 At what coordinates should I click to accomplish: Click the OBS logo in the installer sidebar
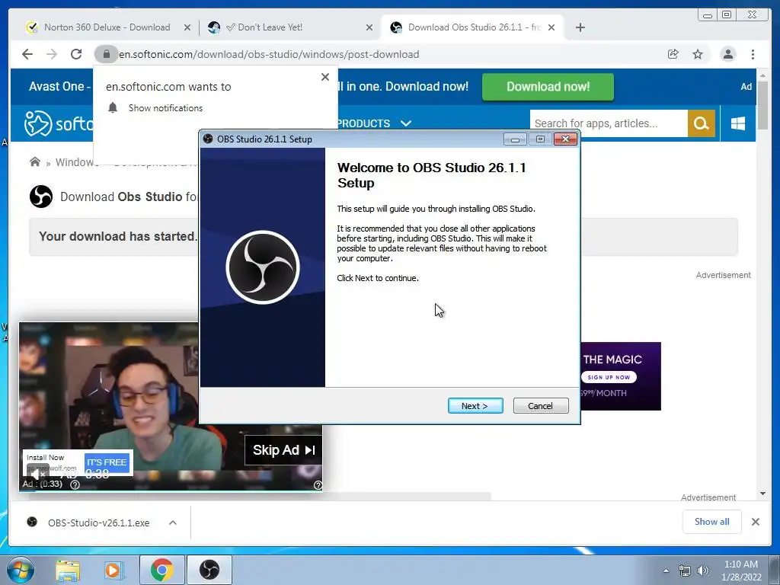(263, 267)
